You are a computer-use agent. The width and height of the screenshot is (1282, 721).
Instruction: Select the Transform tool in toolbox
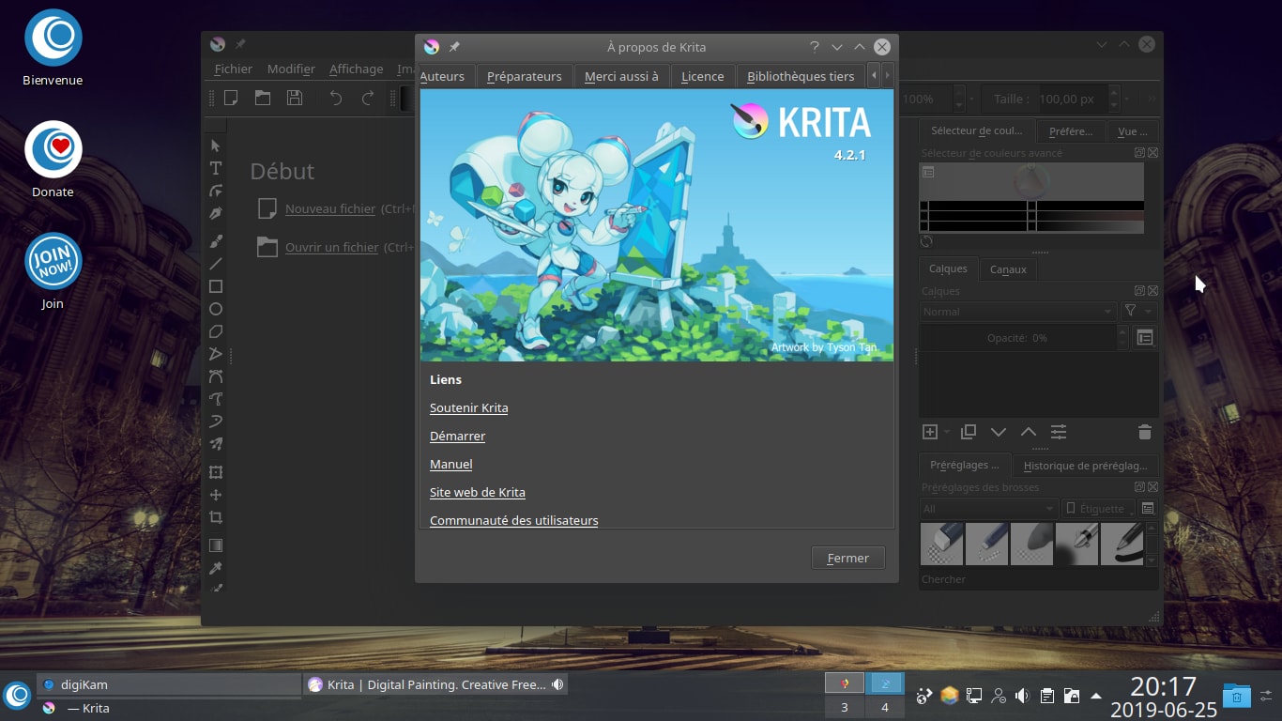pyautogui.click(x=216, y=472)
